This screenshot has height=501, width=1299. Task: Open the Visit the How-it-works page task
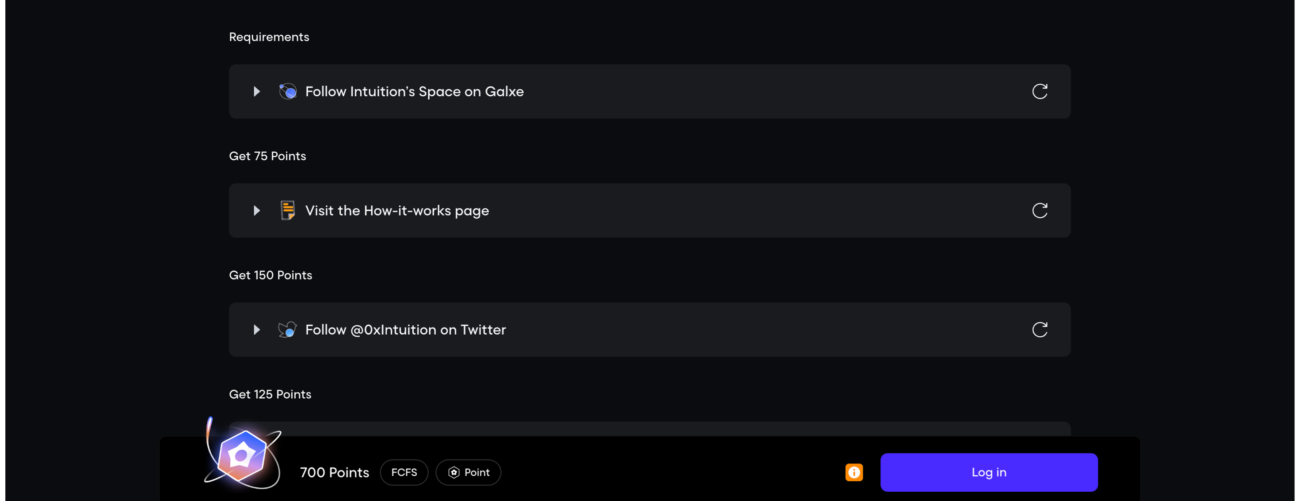coord(397,211)
